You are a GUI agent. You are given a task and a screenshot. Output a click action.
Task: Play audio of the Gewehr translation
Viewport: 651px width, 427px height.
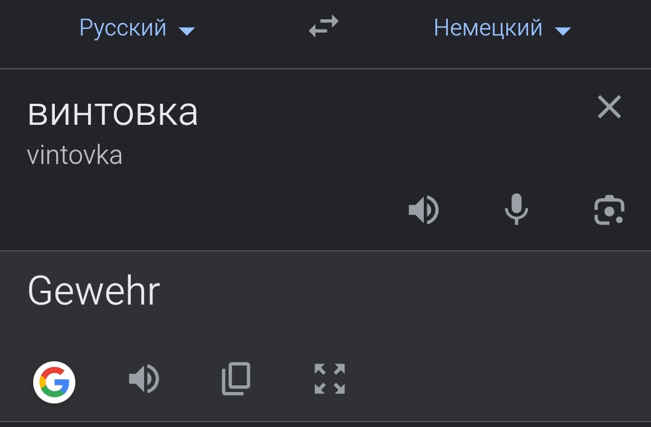(143, 379)
